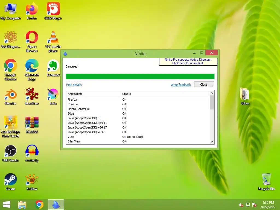Select the Firefox row in the list
Image resolution: width=280 pixels, height=210 pixels.
click(x=138, y=100)
